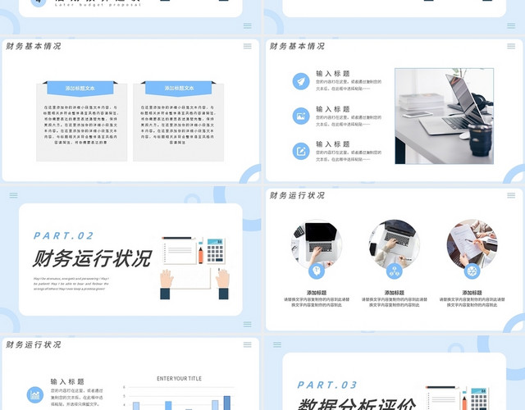This screenshot has height=410, width=525.
Task: Click 添加标题 under the middle circular photo
Action: [394, 293]
